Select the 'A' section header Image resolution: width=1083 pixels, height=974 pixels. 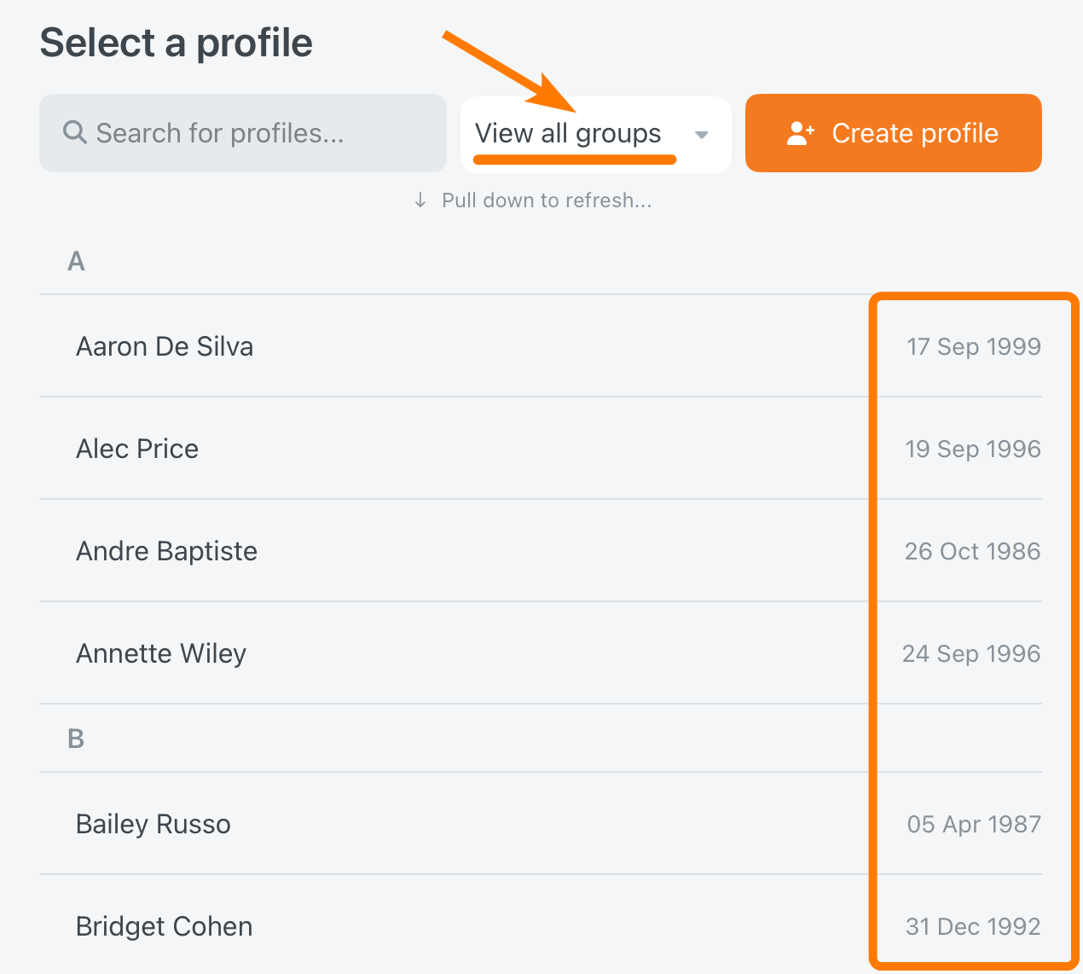point(76,261)
